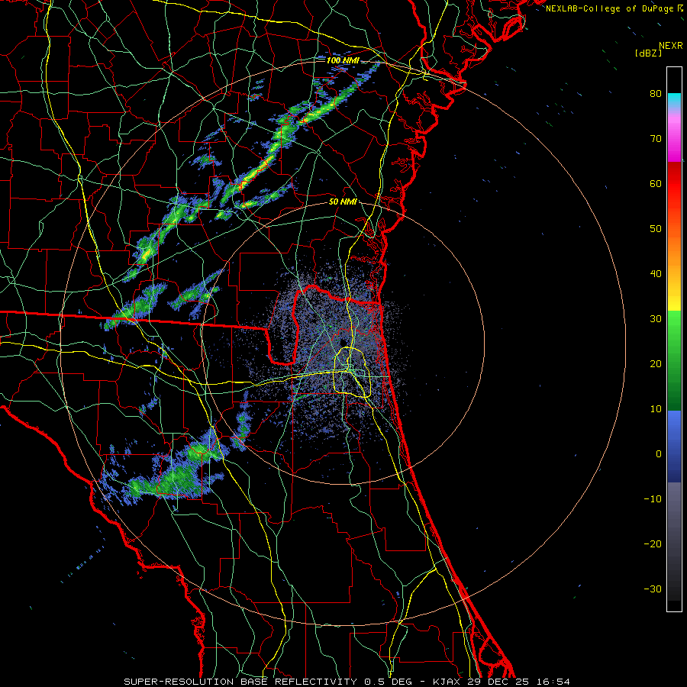Click the 80 value on the dBZ scale

pyautogui.click(x=656, y=93)
